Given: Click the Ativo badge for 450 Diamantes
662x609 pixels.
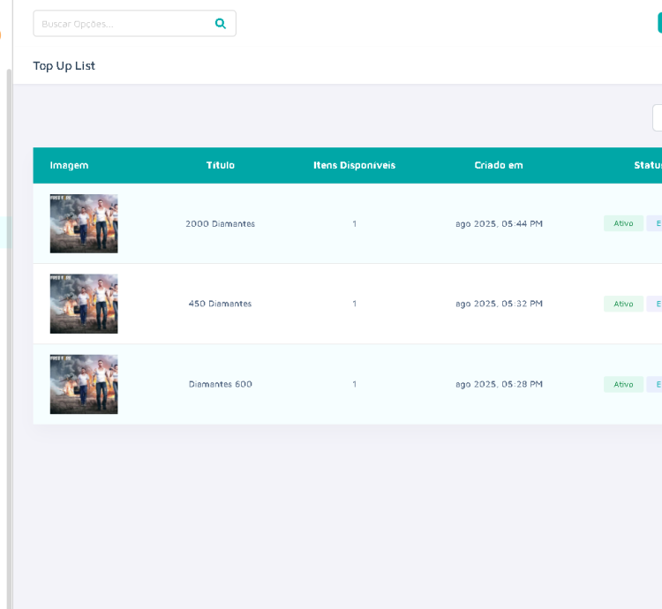Looking at the screenshot, I should click(623, 304).
